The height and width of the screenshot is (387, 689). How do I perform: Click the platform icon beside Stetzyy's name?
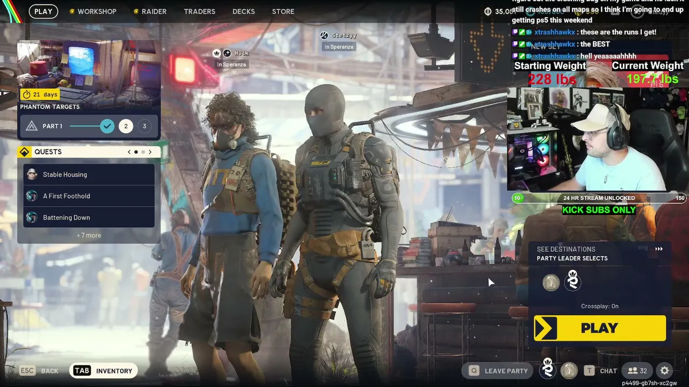pos(324,35)
